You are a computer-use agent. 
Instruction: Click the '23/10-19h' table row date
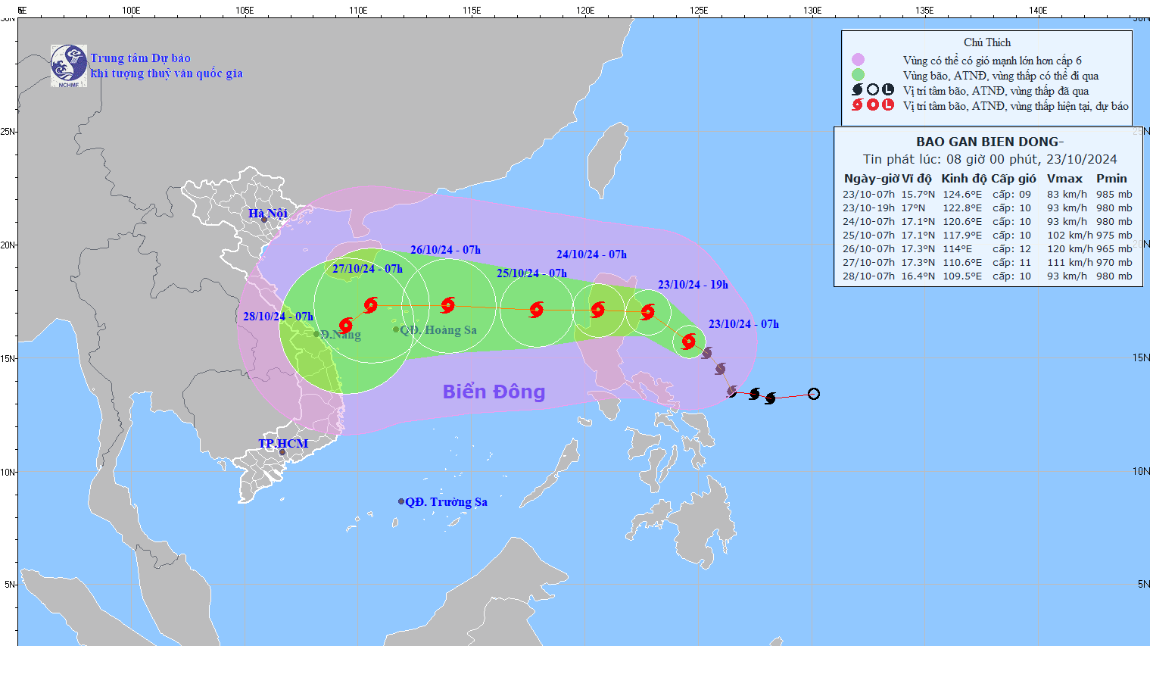[868, 208]
